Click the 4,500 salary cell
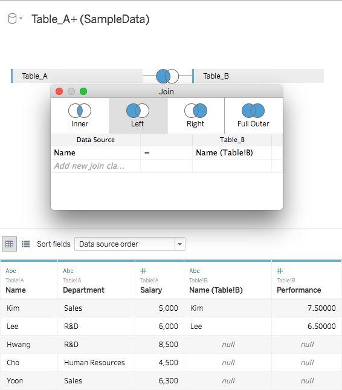The height and width of the screenshot is (390, 342). click(160, 363)
